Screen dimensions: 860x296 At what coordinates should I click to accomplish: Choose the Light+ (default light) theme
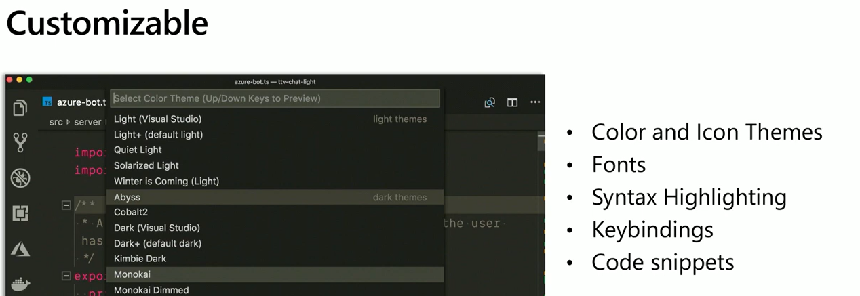275,135
